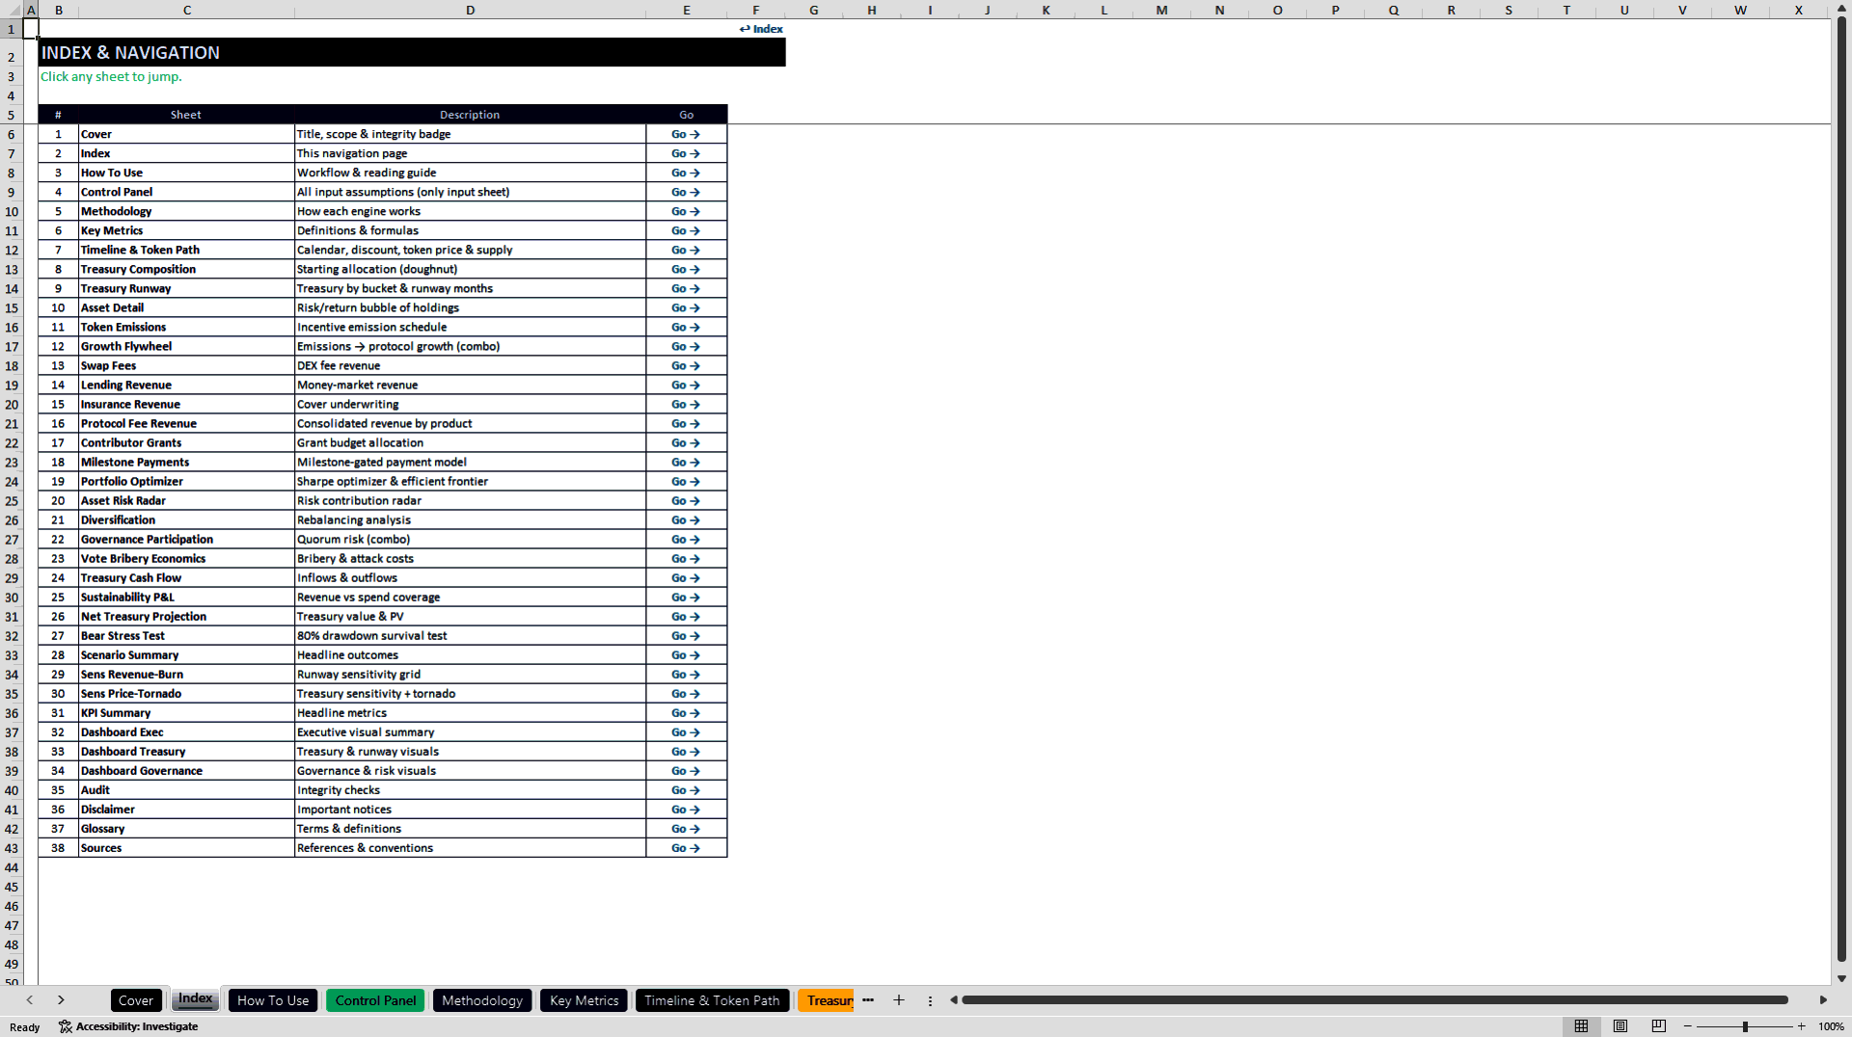1852x1037 pixels.
Task: Show next sheet tabs arrow
Action: pos(61,1000)
